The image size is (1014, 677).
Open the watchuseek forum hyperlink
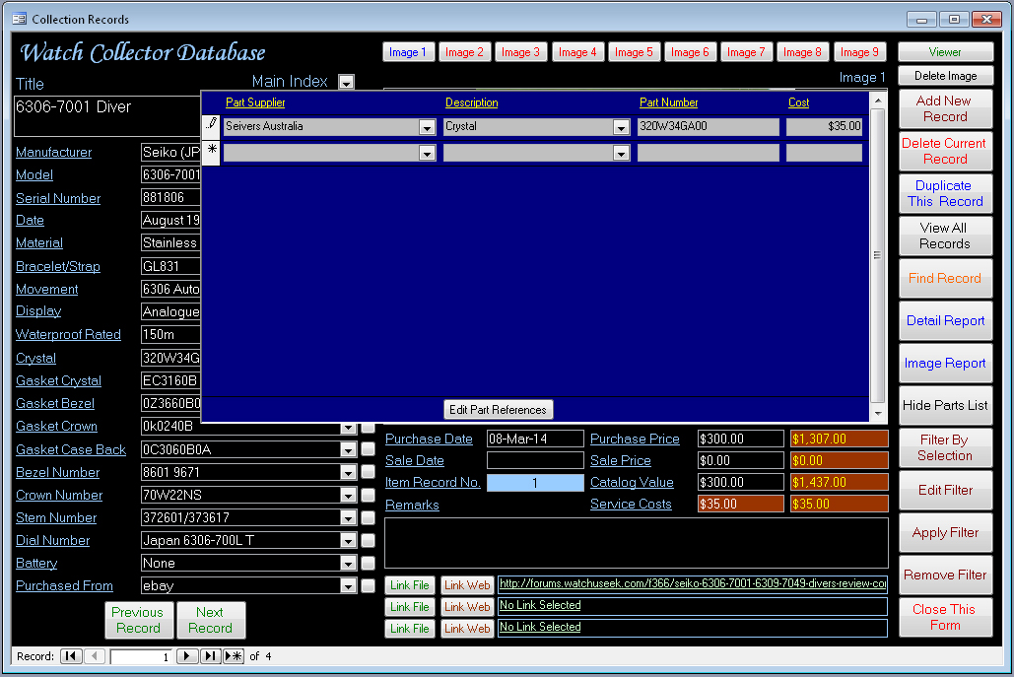[x=690, y=583]
